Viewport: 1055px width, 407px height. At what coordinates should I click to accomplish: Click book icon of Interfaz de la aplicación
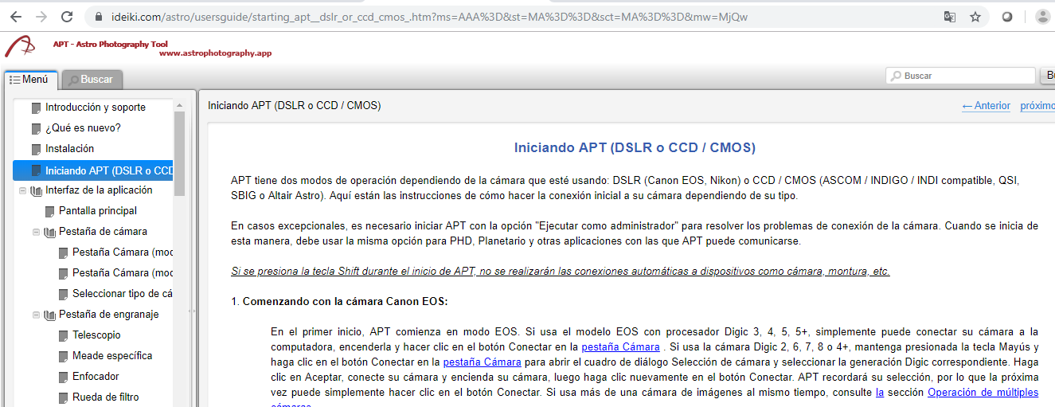(36, 190)
